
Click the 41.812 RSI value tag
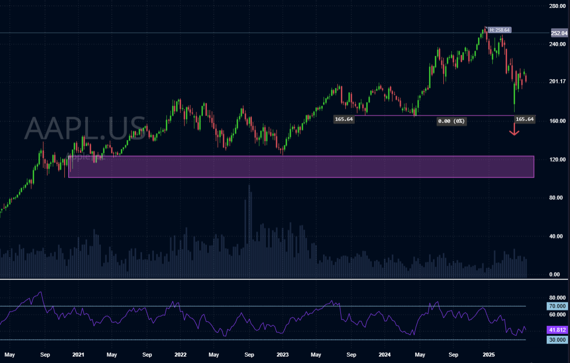pos(557,330)
